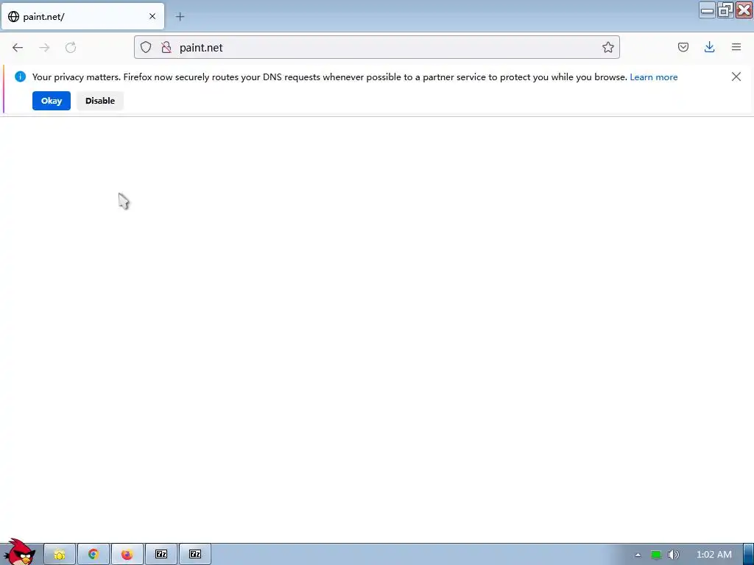
Task: Click the info icon in notification bar
Action: pos(20,77)
